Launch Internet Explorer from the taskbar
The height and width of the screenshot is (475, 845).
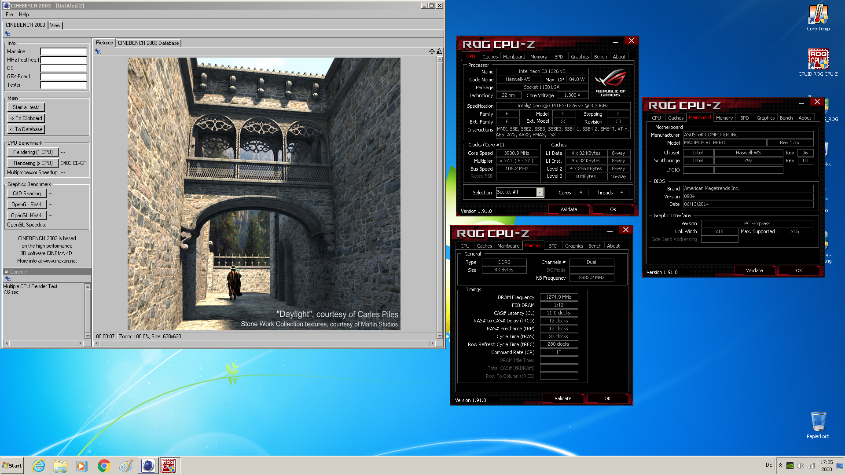coord(39,466)
